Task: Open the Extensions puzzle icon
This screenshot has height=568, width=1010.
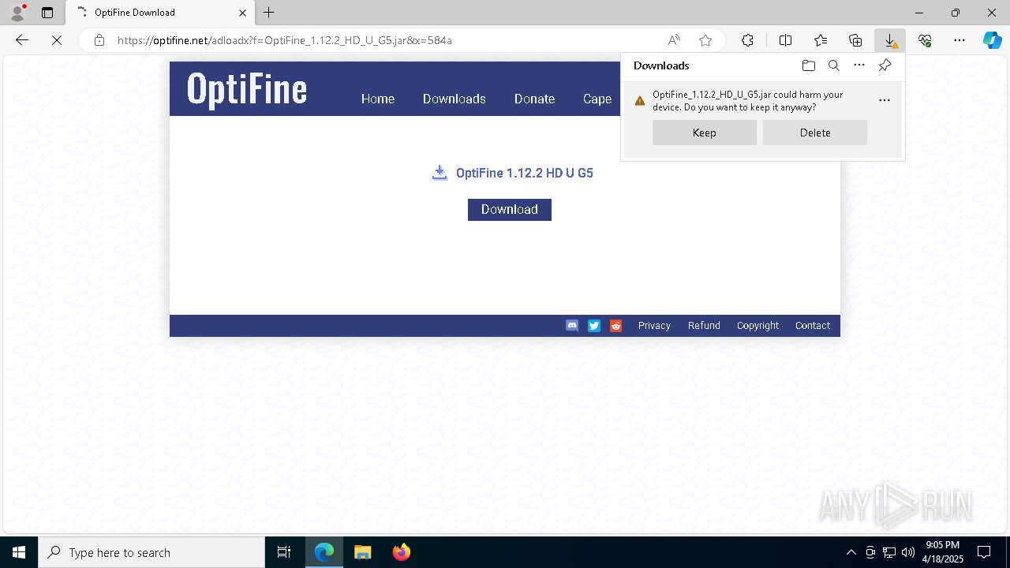Action: (747, 40)
